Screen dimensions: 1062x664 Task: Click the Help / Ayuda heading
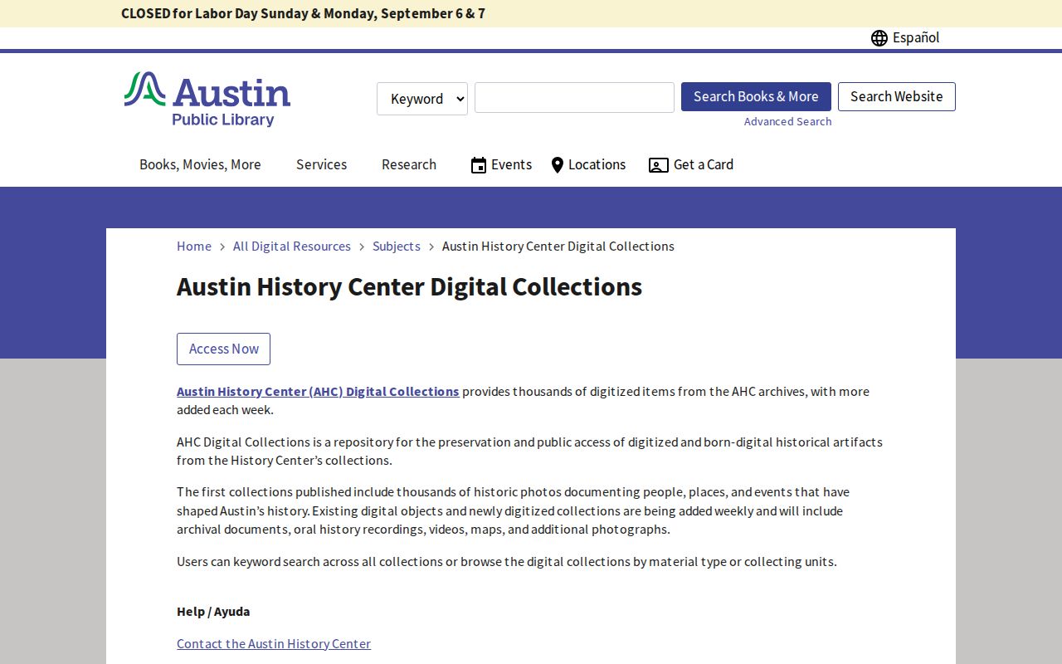click(213, 612)
